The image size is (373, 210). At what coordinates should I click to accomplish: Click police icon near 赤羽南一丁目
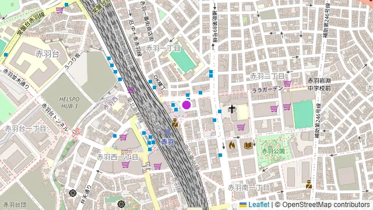pos(309,184)
